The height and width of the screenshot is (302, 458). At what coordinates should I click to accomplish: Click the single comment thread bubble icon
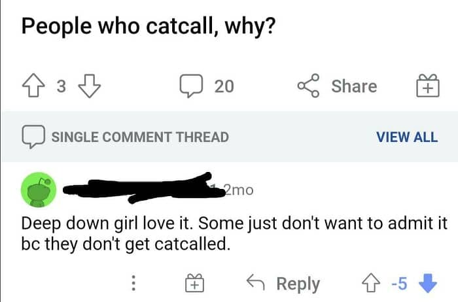click(x=32, y=137)
